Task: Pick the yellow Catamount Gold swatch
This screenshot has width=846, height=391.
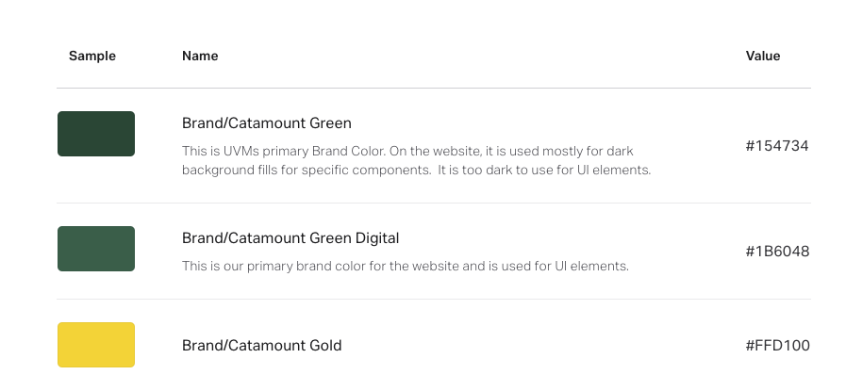Action: [x=96, y=345]
